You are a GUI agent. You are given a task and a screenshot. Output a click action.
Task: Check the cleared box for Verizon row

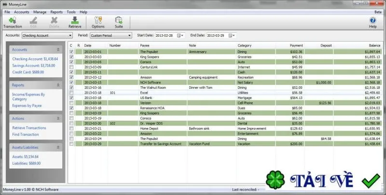tap(71, 103)
